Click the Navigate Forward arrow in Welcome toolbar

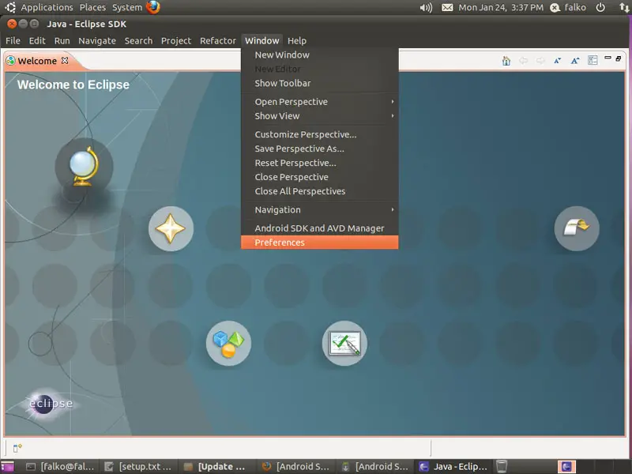tap(540, 61)
